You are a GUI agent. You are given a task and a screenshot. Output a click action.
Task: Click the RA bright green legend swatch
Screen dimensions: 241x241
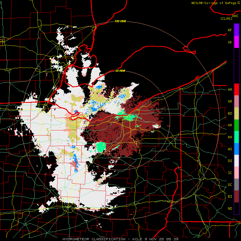pyautogui.click(x=236, y=137)
